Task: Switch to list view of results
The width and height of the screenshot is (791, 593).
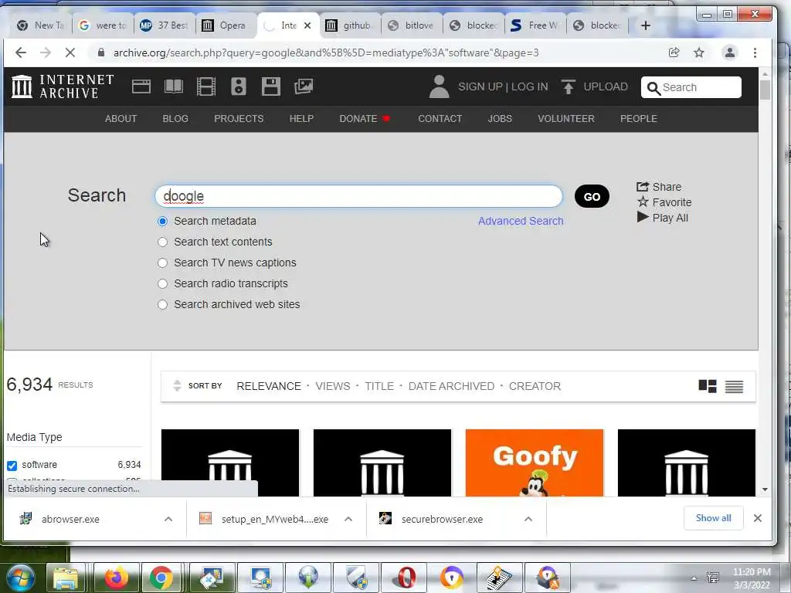Action: click(734, 386)
